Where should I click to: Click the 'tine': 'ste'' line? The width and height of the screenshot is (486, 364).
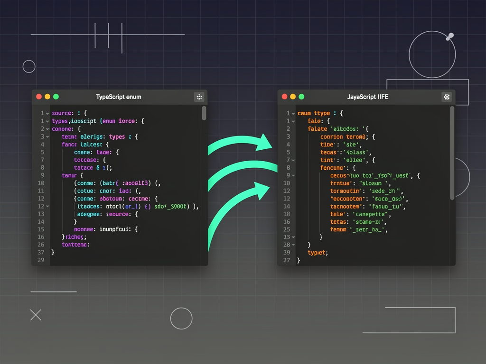click(341, 145)
